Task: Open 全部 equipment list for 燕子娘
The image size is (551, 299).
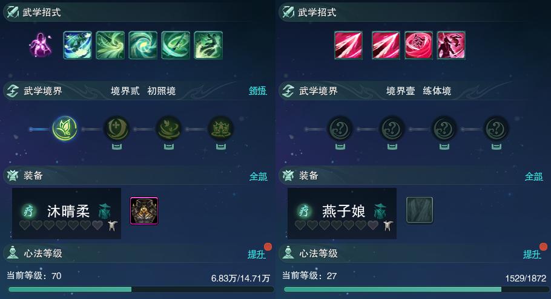Action: [534, 176]
